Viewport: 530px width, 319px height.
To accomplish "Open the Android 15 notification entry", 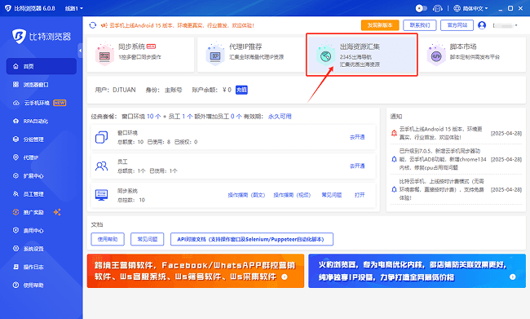I will (x=456, y=133).
